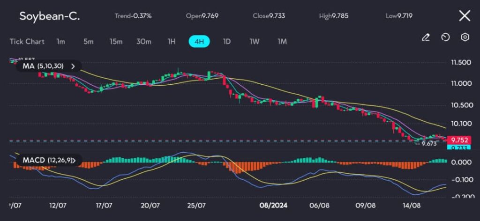The height and width of the screenshot is (221, 480).
Task: Click the 25/07 date label
Action: tap(197, 206)
